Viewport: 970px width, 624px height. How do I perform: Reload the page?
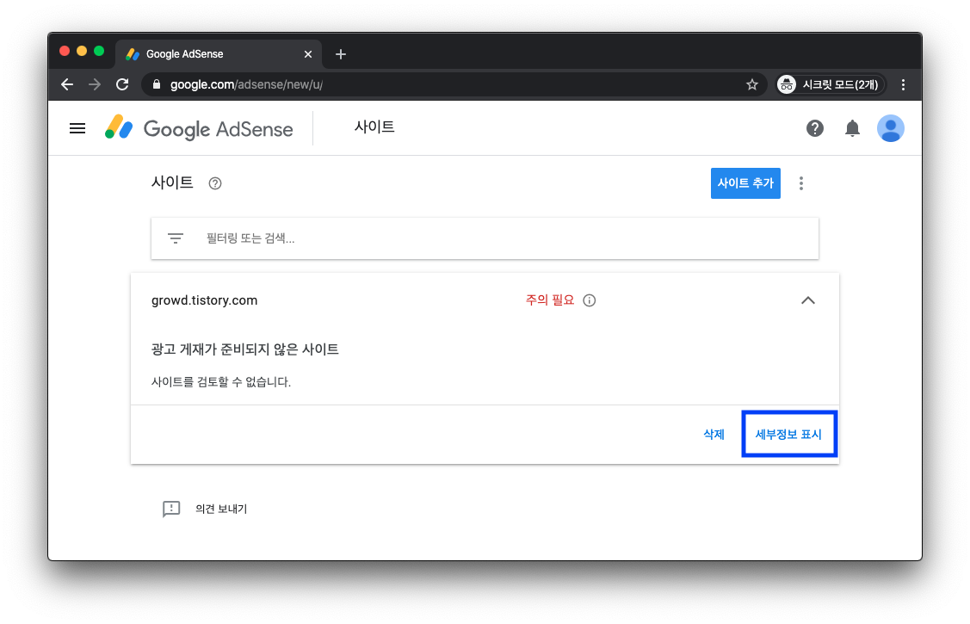pyautogui.click(x=122, y=84)
